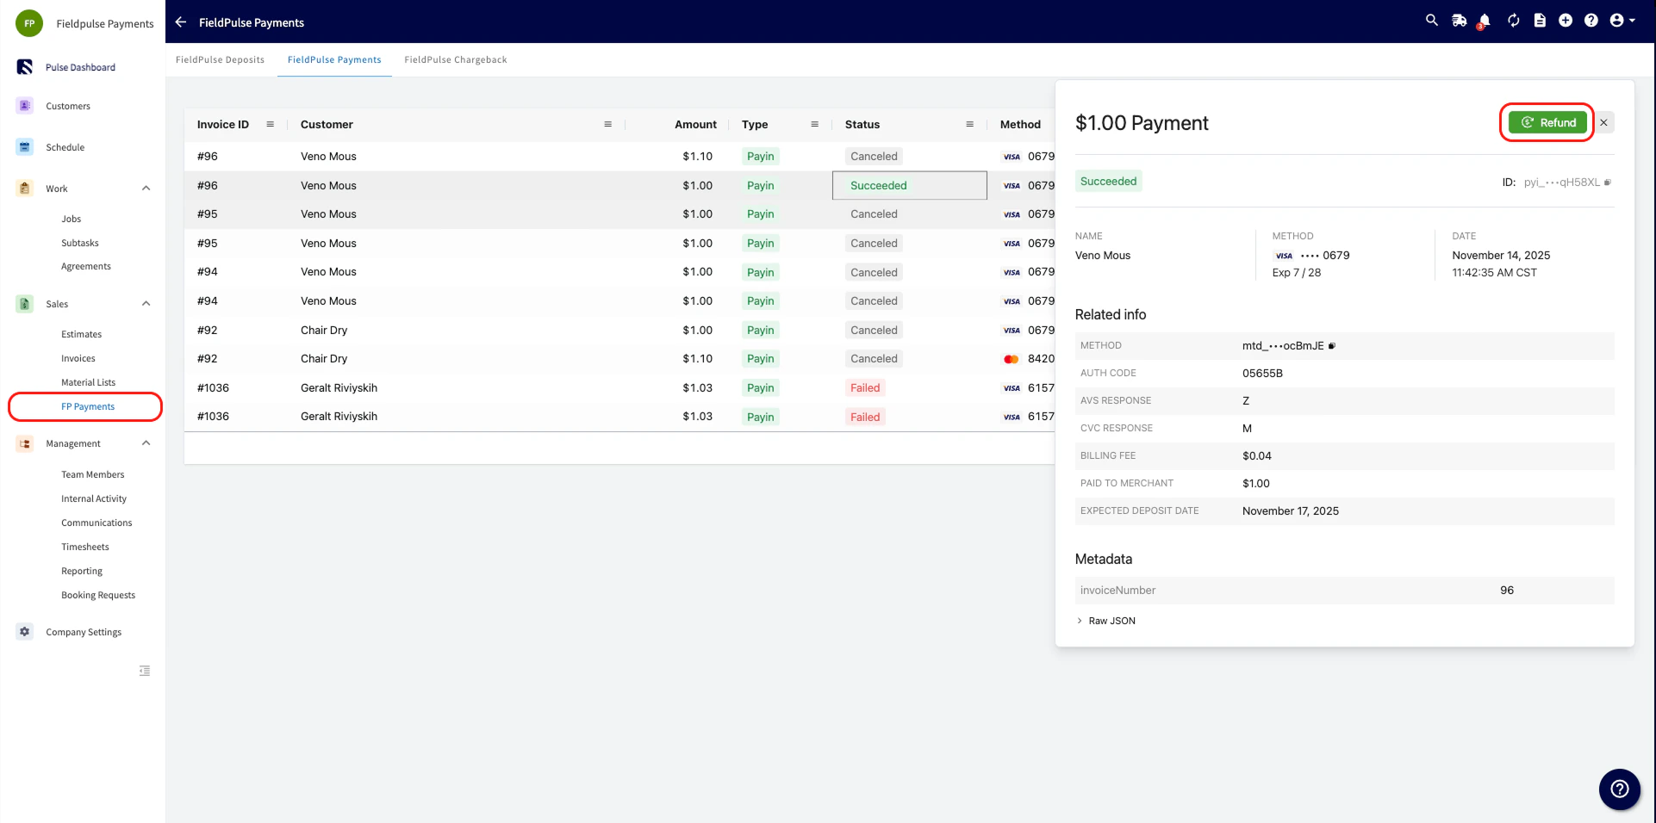
Task: Open notifications bell with badge
Action: point(1484,22)
